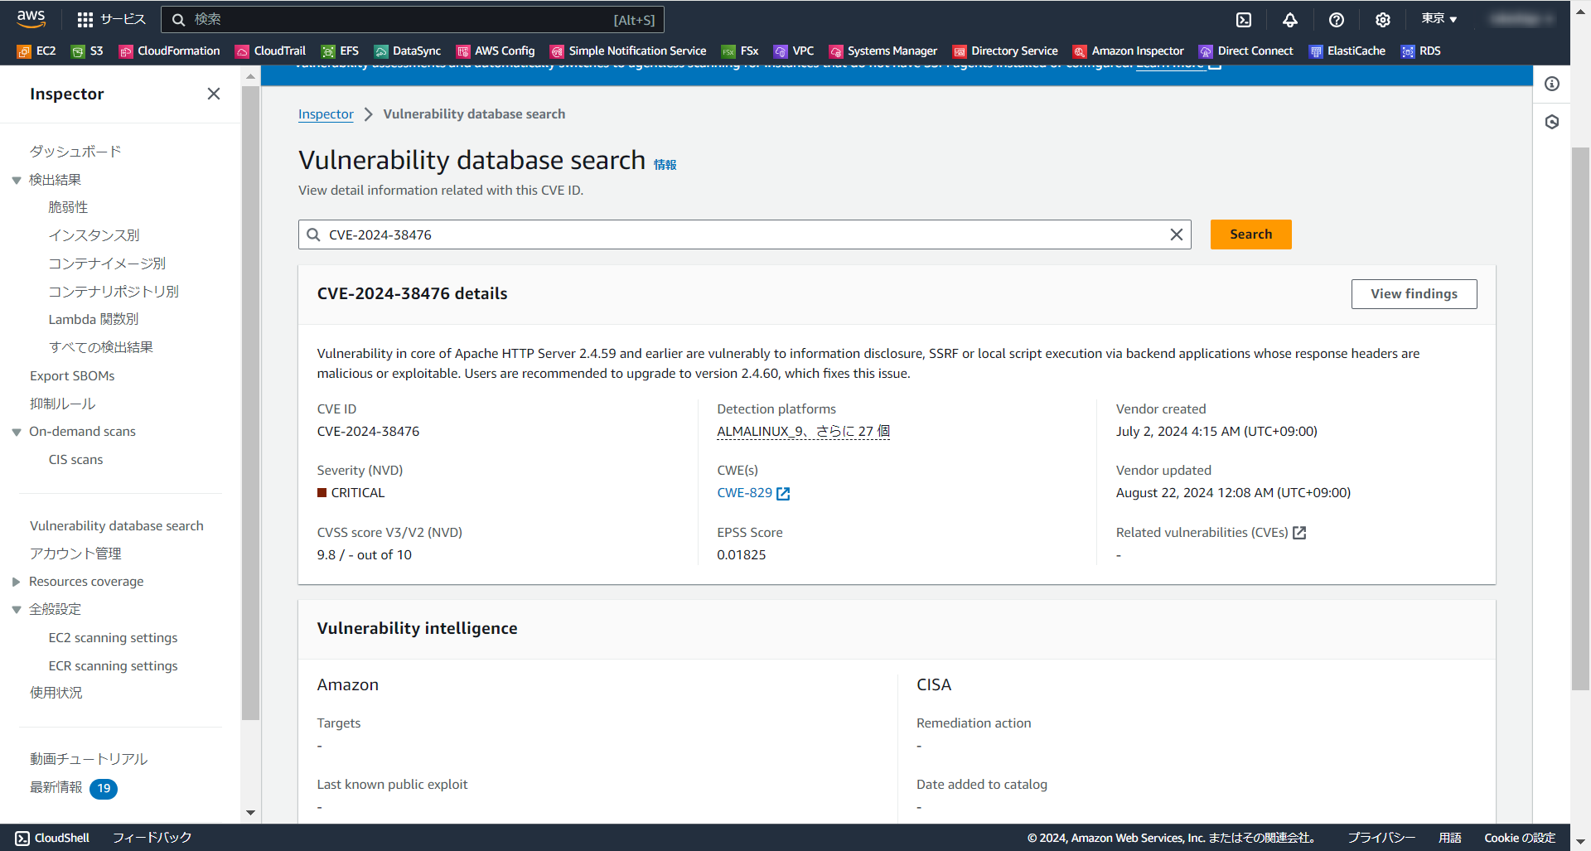Clear the CVE search field
Screen dimensions: 1591x851
[1176, 235]
